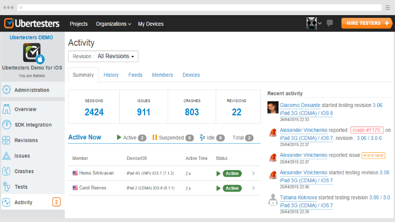Viewport: 395px width, 222px height.
Task: Click iPad 3G (CDMA) / iOS 8 device link
Action: [306, 113]
